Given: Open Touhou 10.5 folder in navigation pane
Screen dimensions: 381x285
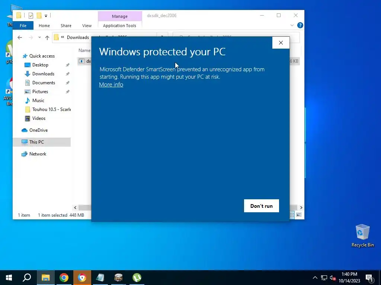Looking at the screenshot, I should coord(51,109).
